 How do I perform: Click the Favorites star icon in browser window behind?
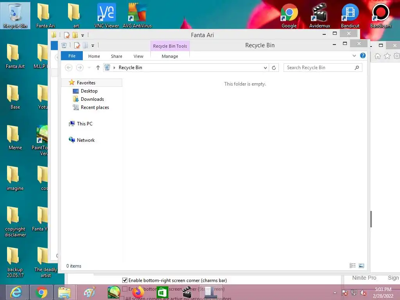(387, 56)
